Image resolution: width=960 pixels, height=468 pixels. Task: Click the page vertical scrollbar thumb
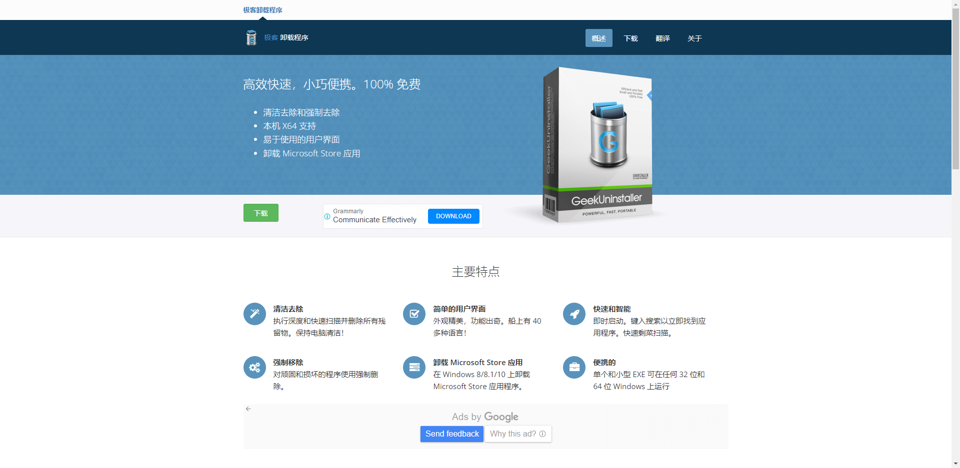(955, 89)
